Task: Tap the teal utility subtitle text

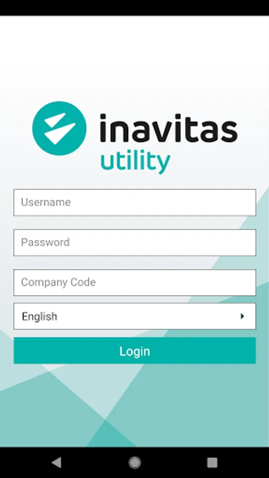Action: (x=135, y=163)
